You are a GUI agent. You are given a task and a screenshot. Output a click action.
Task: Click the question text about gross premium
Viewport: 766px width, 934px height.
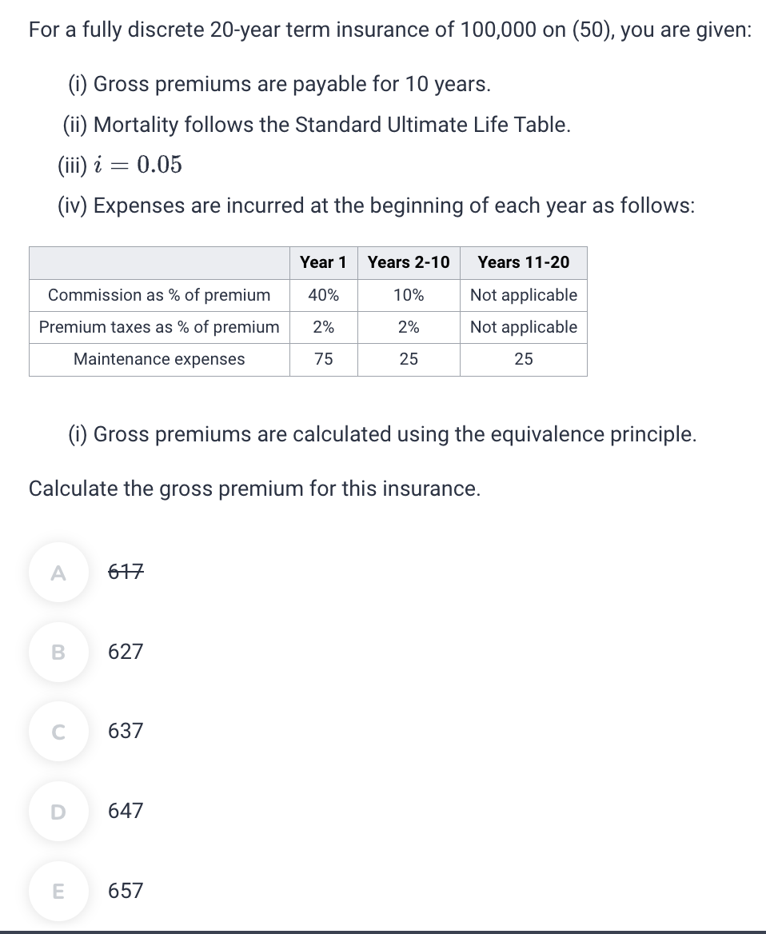tap(256, 489)
